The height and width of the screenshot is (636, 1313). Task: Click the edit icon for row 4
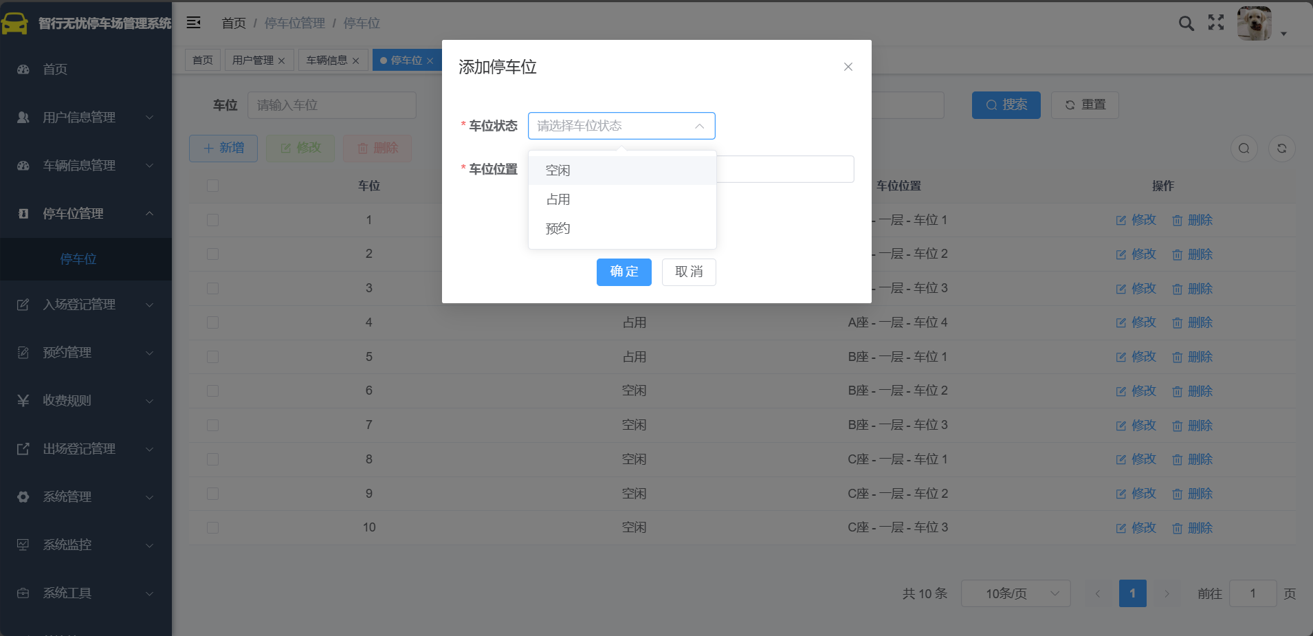coord(1121,322)
